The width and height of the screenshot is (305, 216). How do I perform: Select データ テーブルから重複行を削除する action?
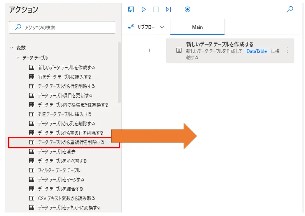(x=71, y=142)
